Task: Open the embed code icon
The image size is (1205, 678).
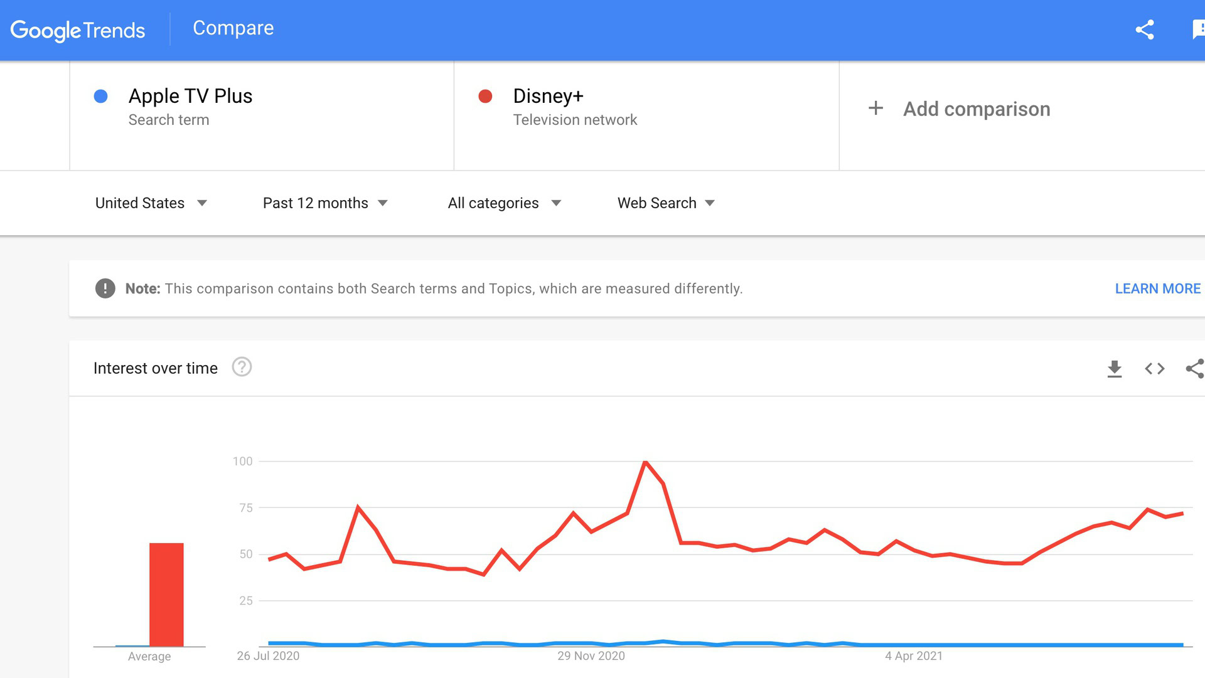Action: coord(1154,369)
